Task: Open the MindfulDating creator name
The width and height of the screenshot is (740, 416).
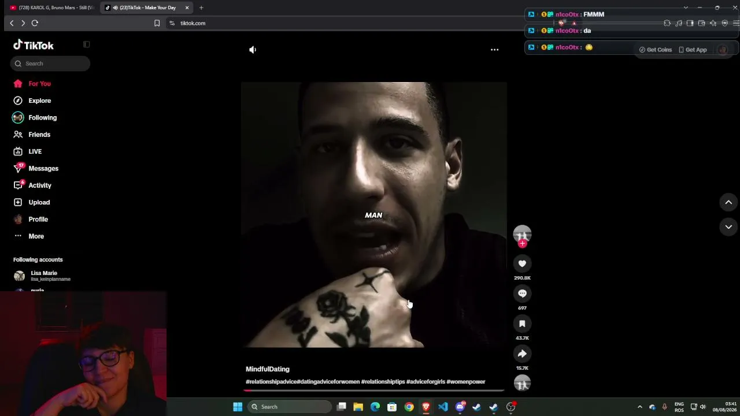Action: click(268, 369)
